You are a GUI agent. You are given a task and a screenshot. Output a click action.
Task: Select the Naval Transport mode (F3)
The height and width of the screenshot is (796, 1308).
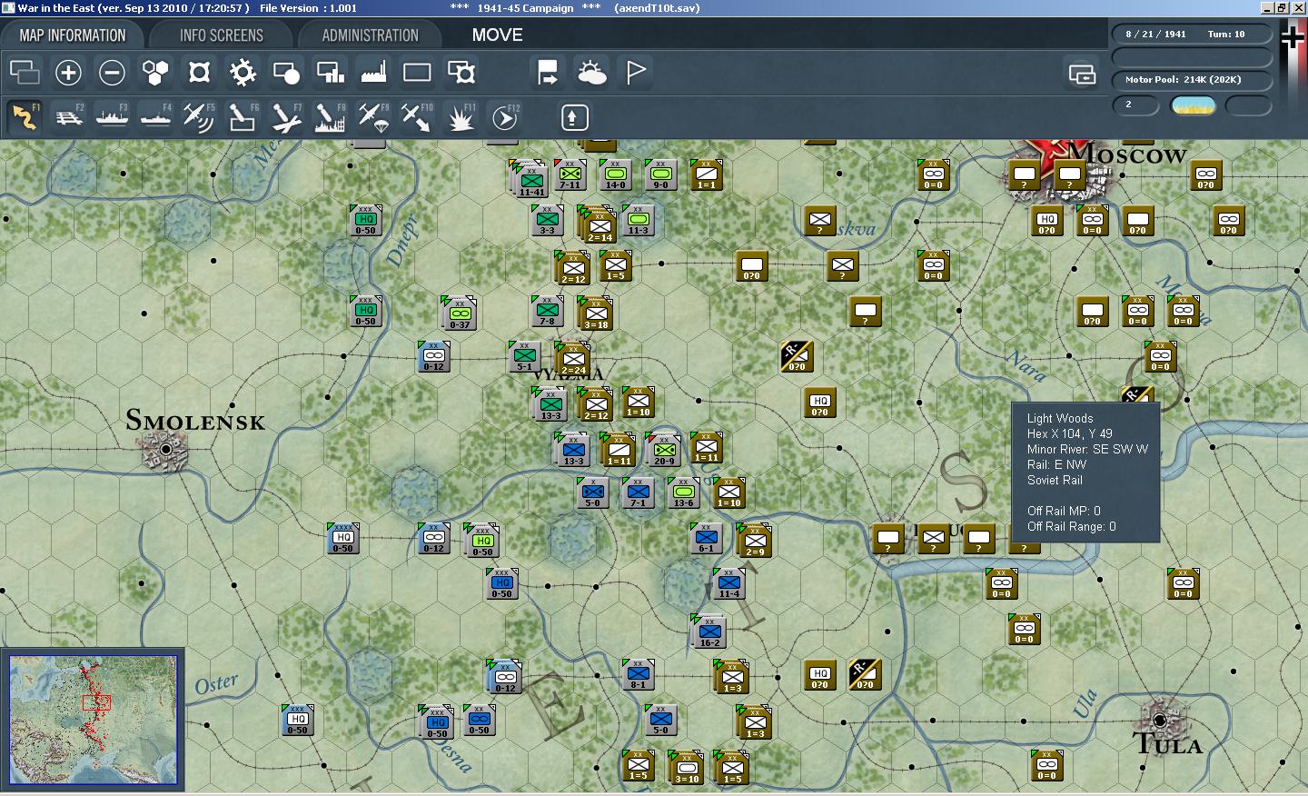point(112,117)
